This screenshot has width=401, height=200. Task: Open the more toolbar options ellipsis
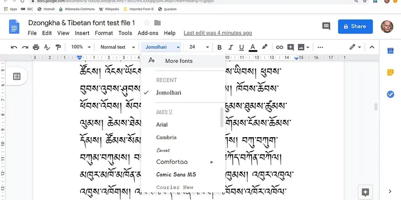tap(320, 47)
